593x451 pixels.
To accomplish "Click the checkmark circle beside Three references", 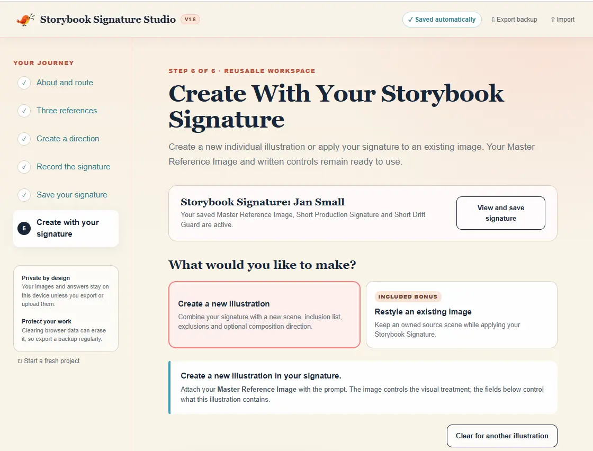I will [x=24, y=111].
